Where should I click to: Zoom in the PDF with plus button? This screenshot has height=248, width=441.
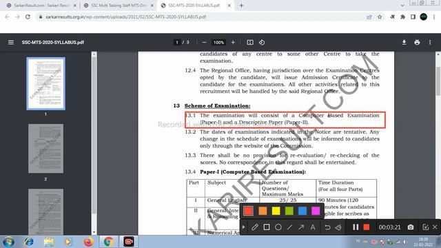[x=233, y=42]
